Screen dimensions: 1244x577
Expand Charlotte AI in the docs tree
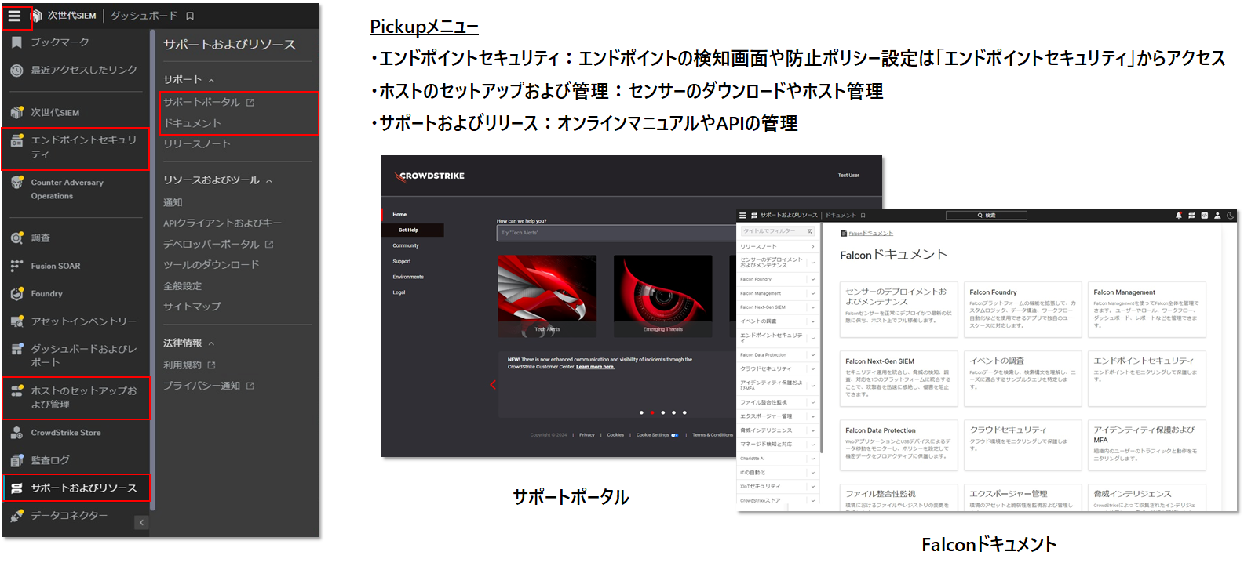pyautogui.click(x=813, y=459)
